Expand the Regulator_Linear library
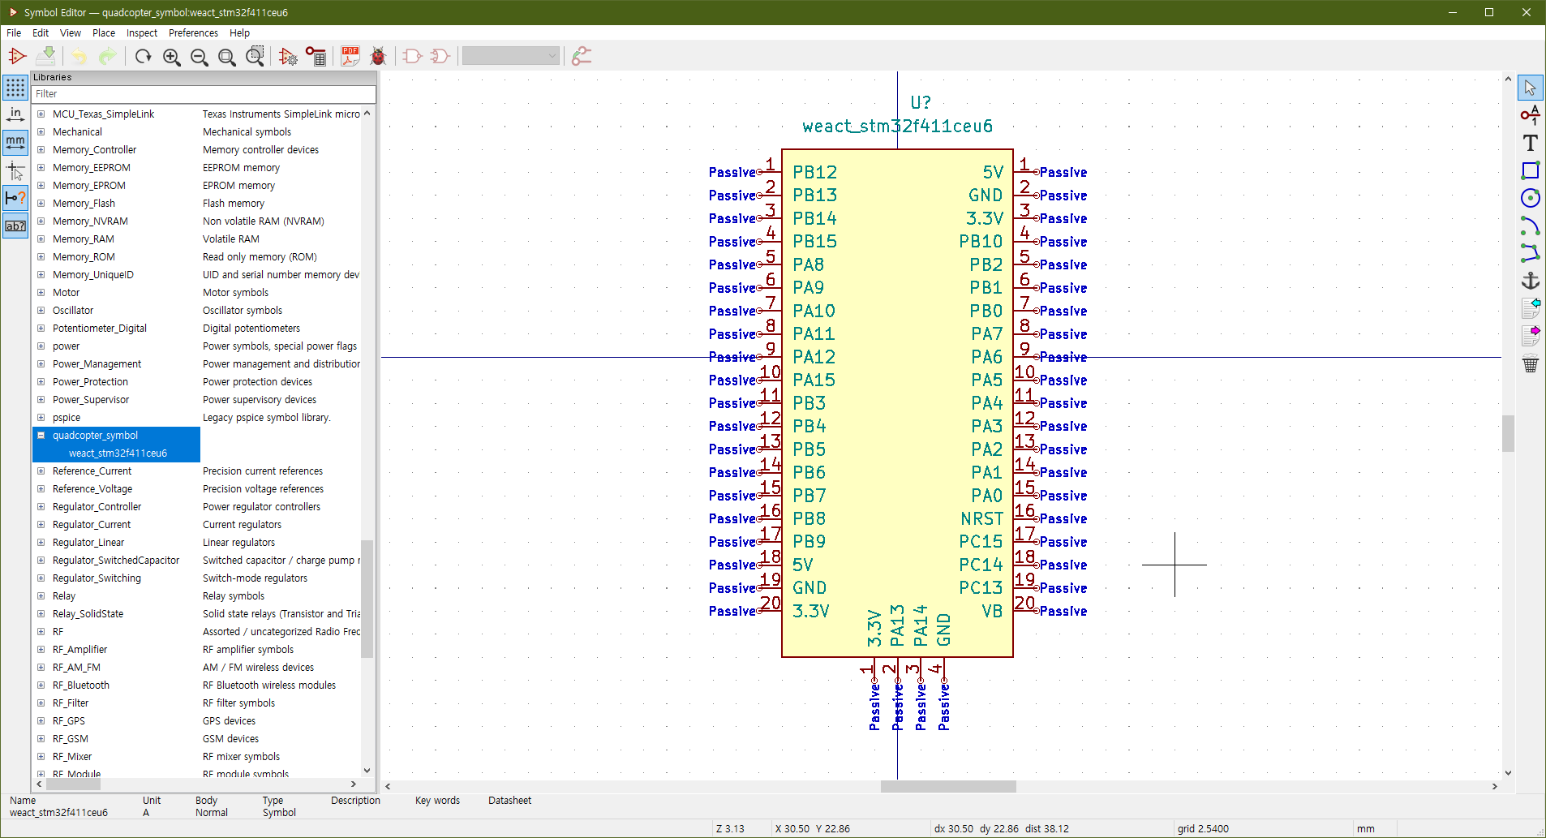This screenshot has height=838, width=1546. point(41,543)
